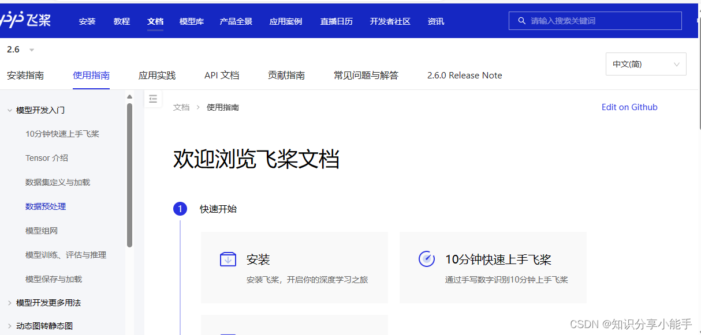Switch to the 安装指南 tab

(25, 76)
